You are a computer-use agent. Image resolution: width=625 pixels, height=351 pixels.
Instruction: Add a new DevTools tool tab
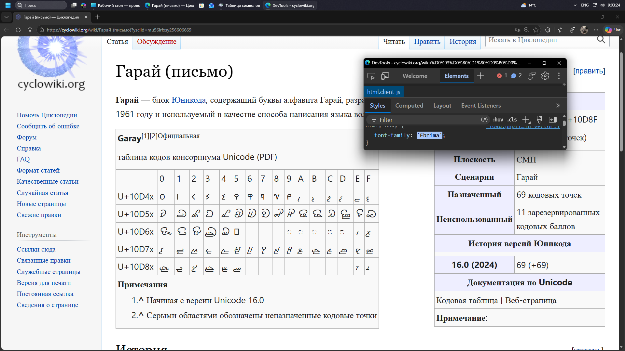(x=480, y=76)
